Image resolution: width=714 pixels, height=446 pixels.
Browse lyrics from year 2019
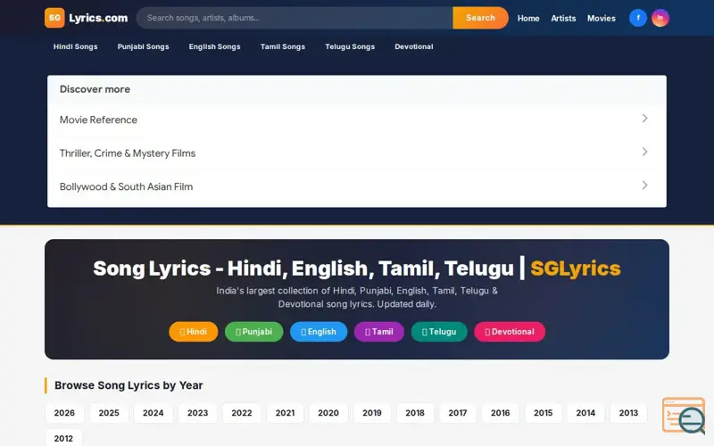(x=372, y=413)
